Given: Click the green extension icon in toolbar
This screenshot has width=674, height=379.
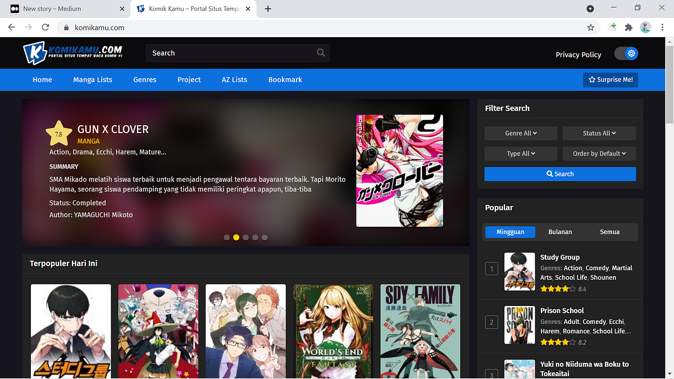Looking at the screenshot, I should (613, 27).
